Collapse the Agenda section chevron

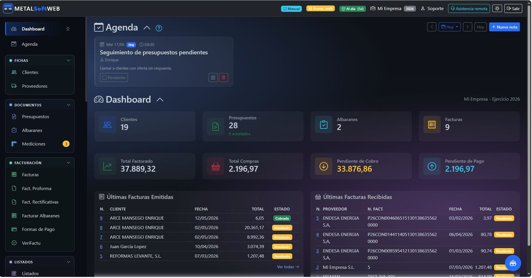click(147, 28)
